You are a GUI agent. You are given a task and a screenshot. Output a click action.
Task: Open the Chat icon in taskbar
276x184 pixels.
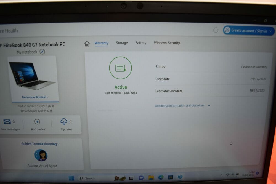[x=141, y=178]
